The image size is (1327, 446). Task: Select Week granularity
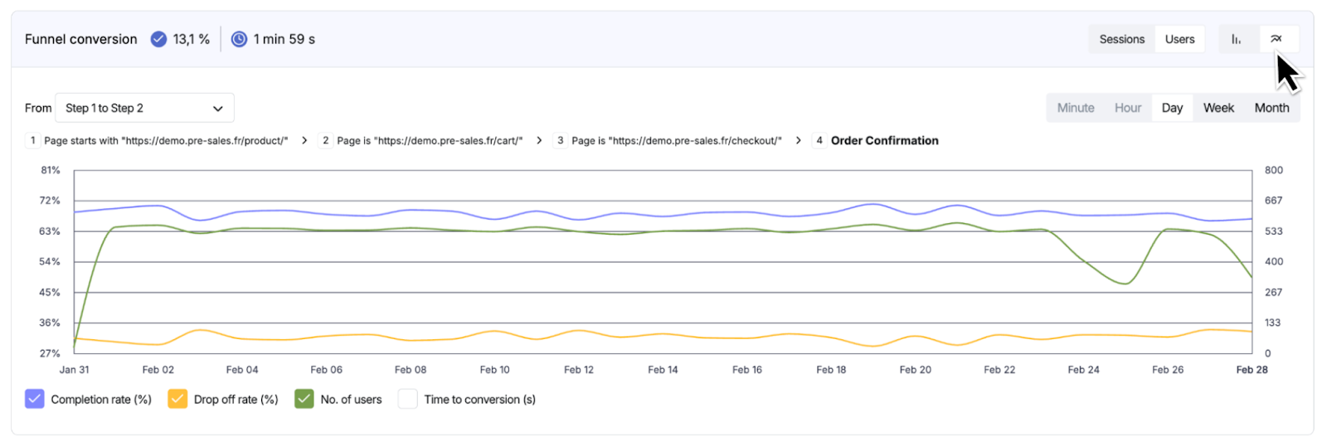[x=1218, y=108]
